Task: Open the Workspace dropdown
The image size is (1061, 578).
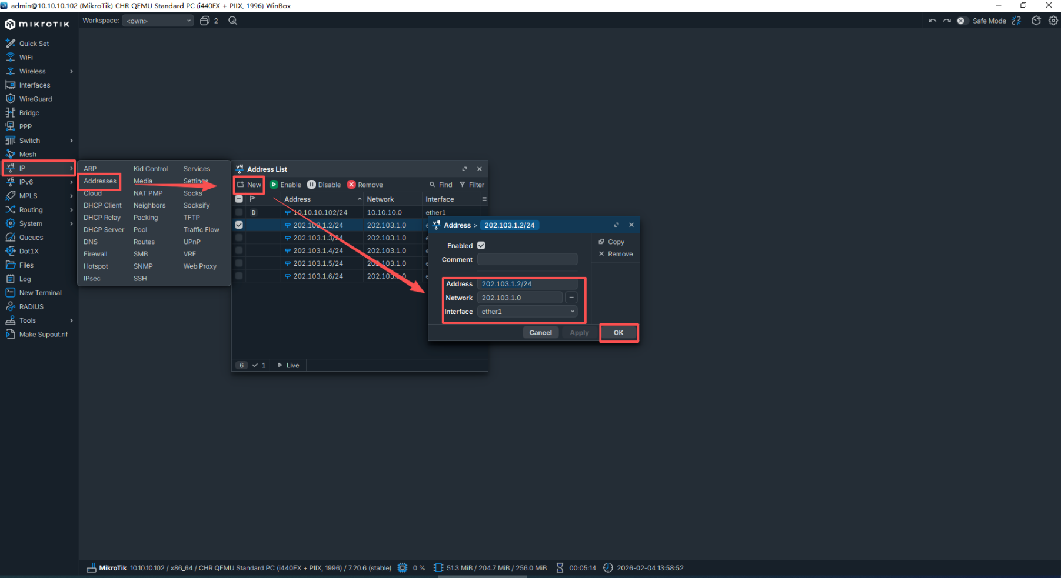Action: click(158, 21)
